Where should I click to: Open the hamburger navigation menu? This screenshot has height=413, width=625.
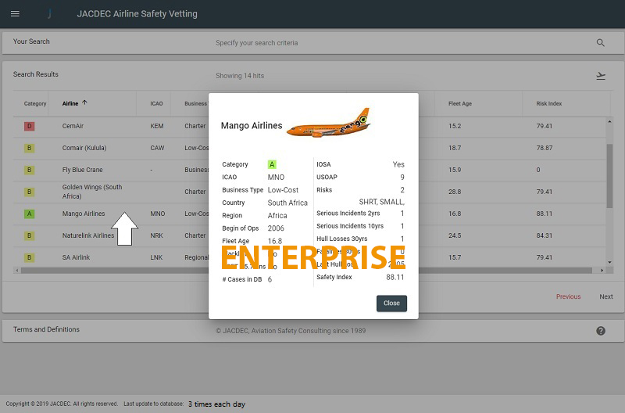coord(15,14)
